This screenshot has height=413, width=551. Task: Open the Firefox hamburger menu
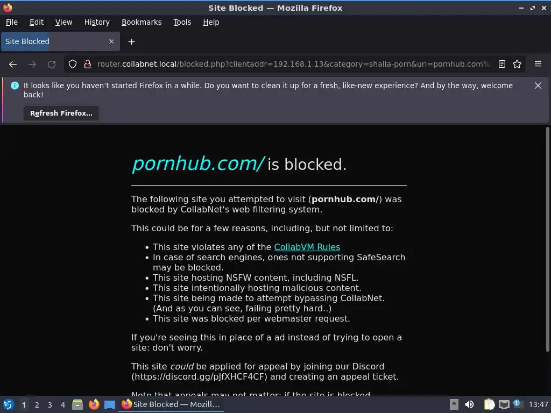coord(538,64)
